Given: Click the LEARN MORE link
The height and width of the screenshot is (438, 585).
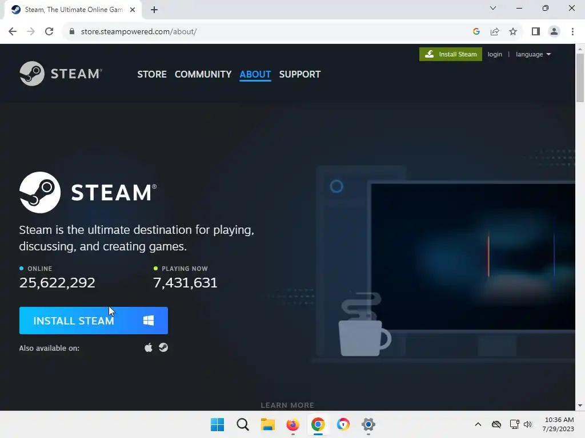Looking at the screenshot, I should [287, 405].
